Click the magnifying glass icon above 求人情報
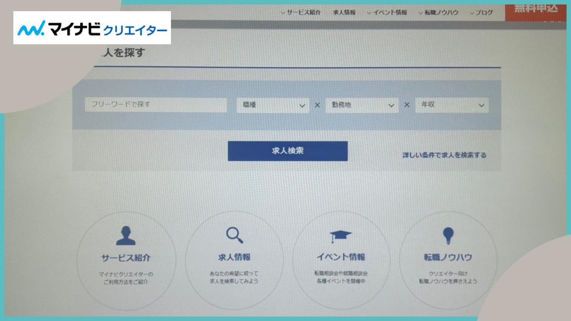Screen dimensions: 571x321 [x=234, y=235]
